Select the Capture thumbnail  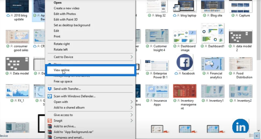click(x=240, y=6)
